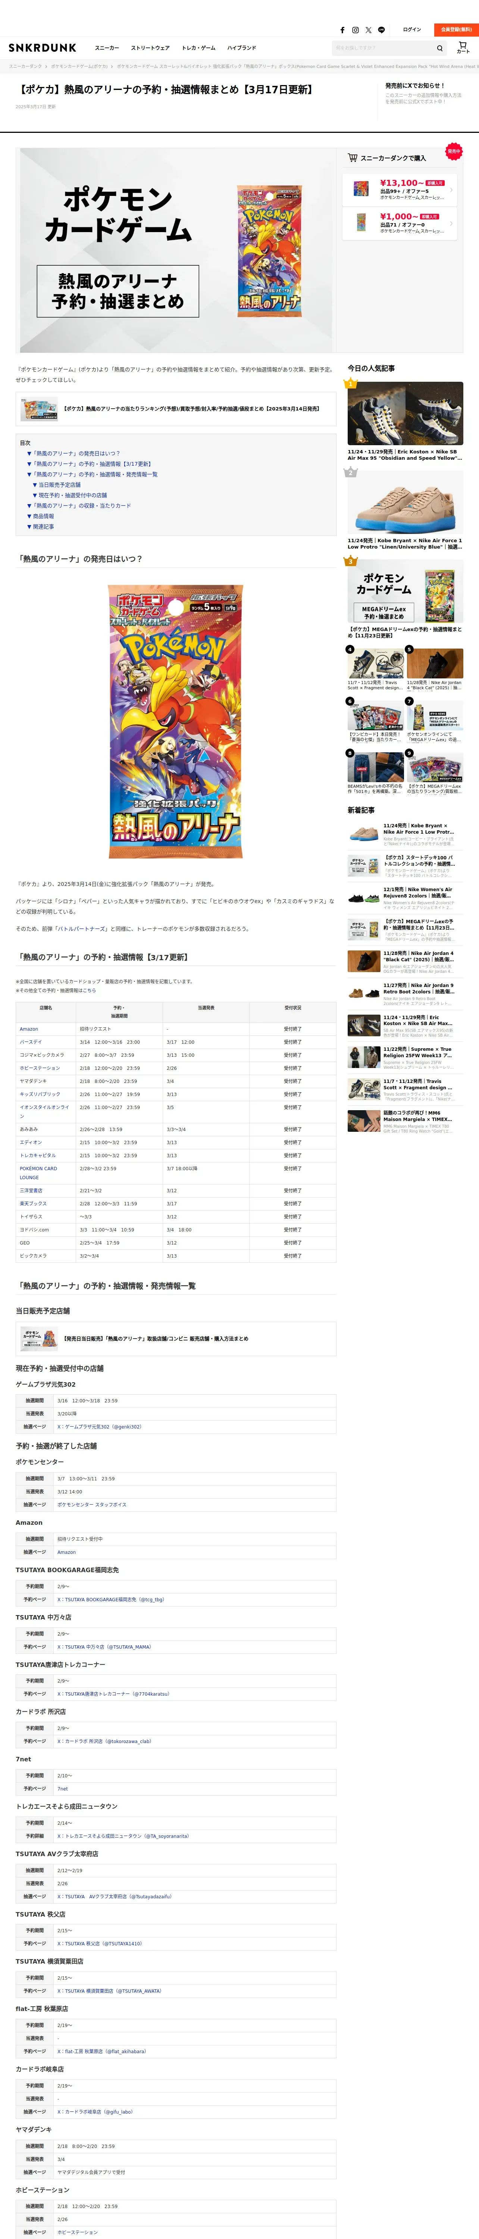Open the X: TSUTAYA BOOKGARAGE福岡志免 link
Screen dimensions: 479x2239
[x=110, y=1599]
